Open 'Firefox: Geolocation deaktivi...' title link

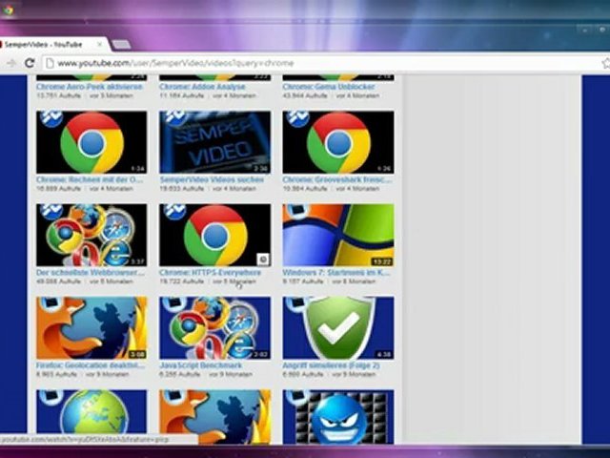tap(91, 365)
